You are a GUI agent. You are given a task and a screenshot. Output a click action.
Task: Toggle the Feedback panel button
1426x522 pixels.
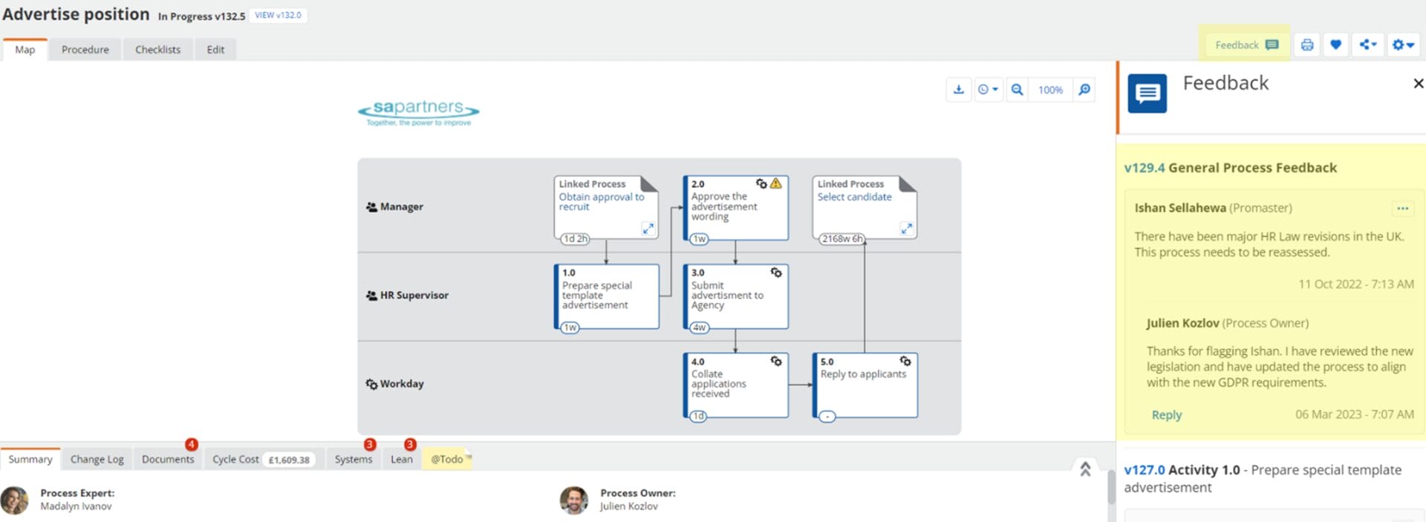pos(1246,45)
